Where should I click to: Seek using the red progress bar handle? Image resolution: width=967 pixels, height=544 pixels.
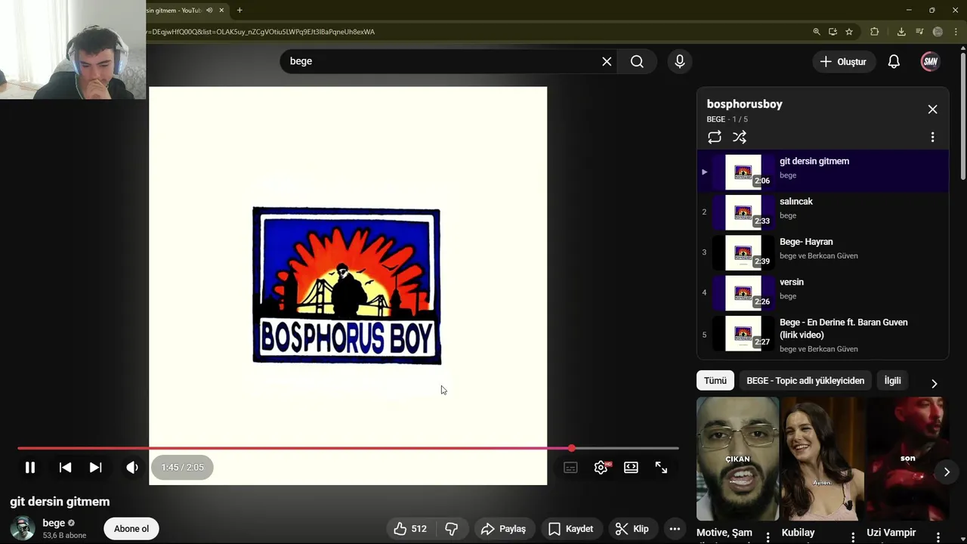pyautogui.click(x=572, y=449)
